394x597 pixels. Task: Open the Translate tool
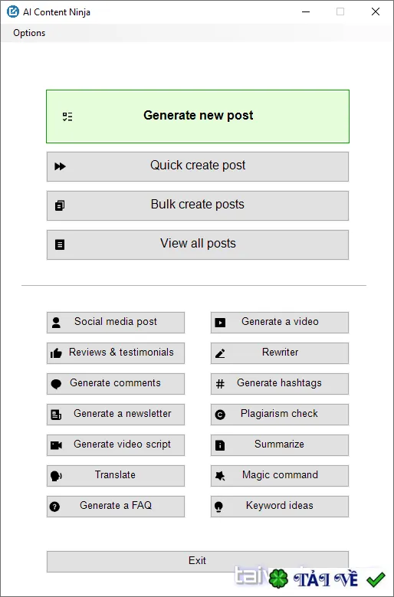pyautogui.click(x=116, y=476)
